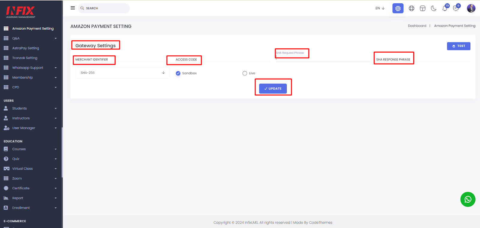The image size is (480, 228).
Task: Click Report chart icon
Action: point(6,198)
